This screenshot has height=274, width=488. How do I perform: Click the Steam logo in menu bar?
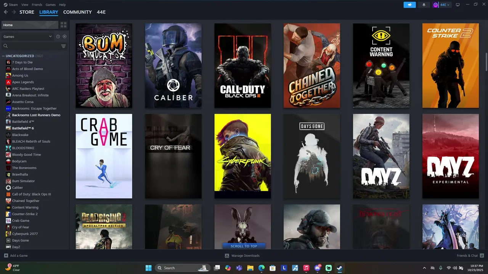coord(5,5)
